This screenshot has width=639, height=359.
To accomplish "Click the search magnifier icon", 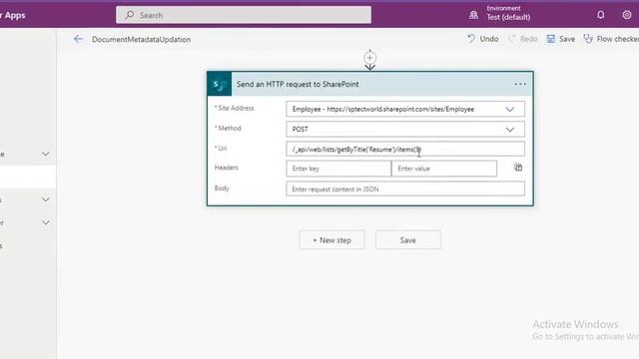I will pos(130,15).
